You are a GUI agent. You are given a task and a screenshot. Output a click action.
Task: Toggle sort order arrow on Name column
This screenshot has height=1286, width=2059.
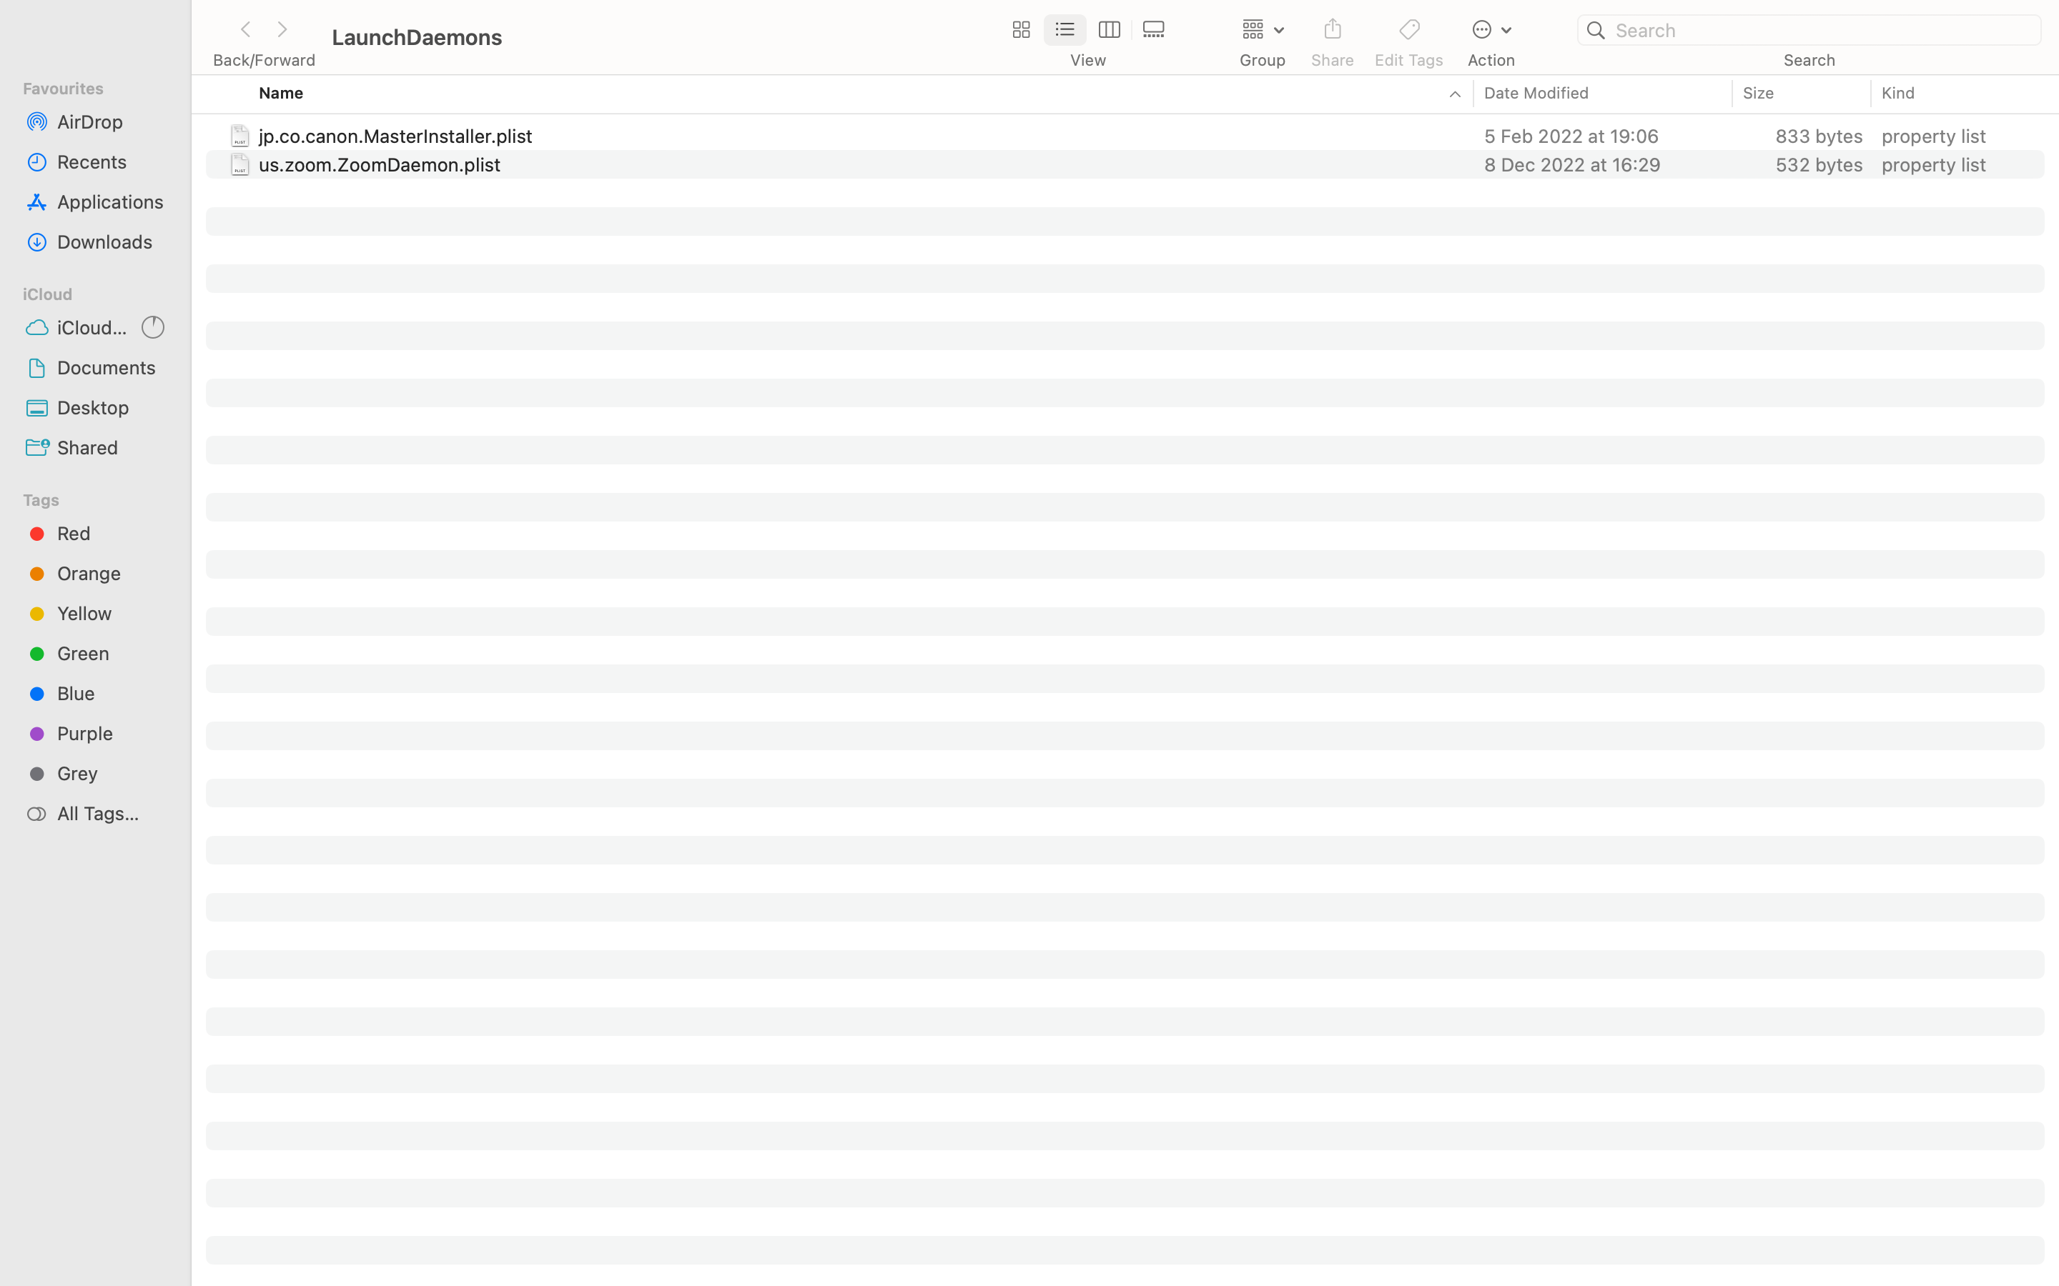click(1454, 94)
